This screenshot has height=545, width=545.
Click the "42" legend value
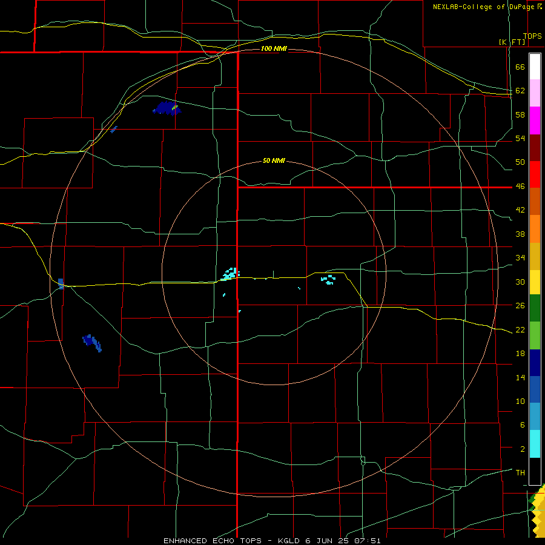click(x=520, y=210)
